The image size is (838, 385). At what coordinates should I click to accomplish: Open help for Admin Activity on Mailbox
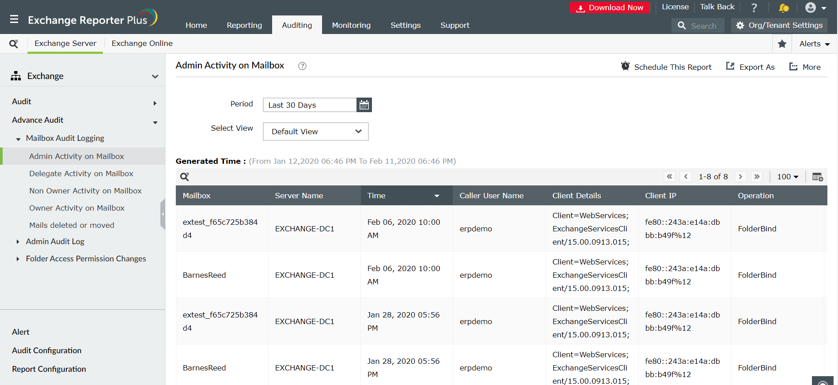tap(302, 66)
